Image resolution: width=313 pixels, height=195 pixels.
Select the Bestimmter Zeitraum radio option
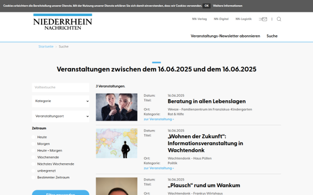click(33, 177)
